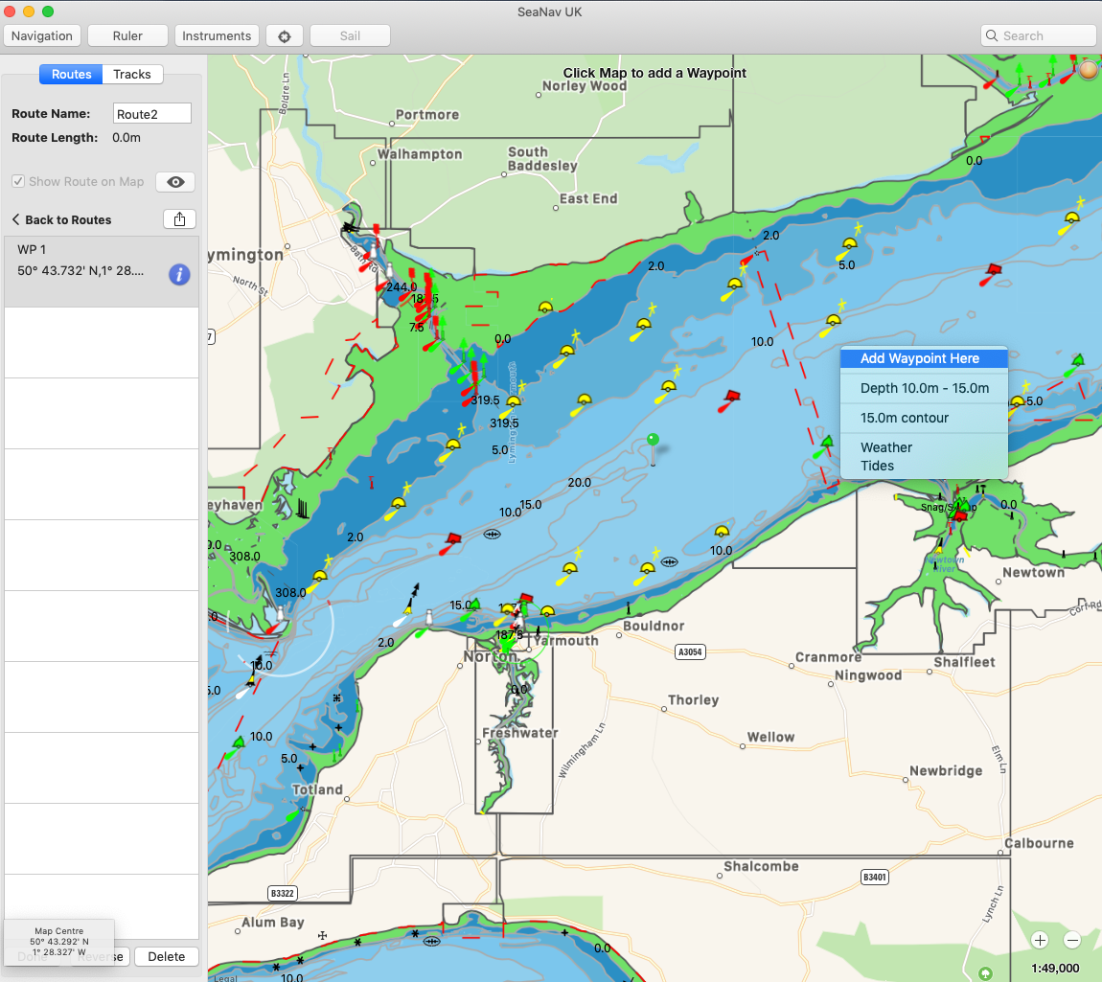
Task: Select the green waypoint pin on the map
Action: [653, 441]
